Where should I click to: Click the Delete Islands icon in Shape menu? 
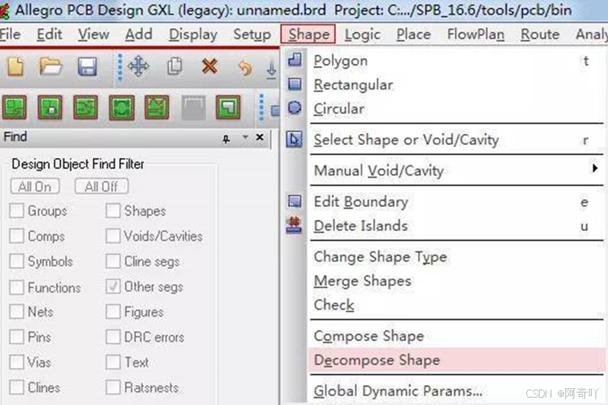(294, 226)
